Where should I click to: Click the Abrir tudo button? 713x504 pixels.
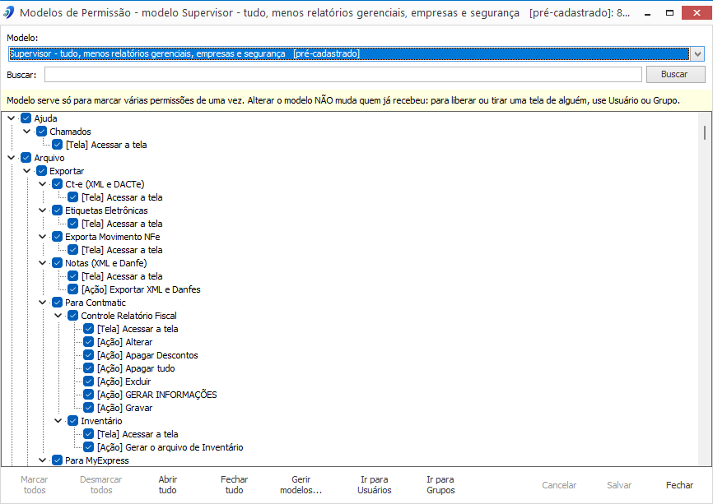coord(168,485)
